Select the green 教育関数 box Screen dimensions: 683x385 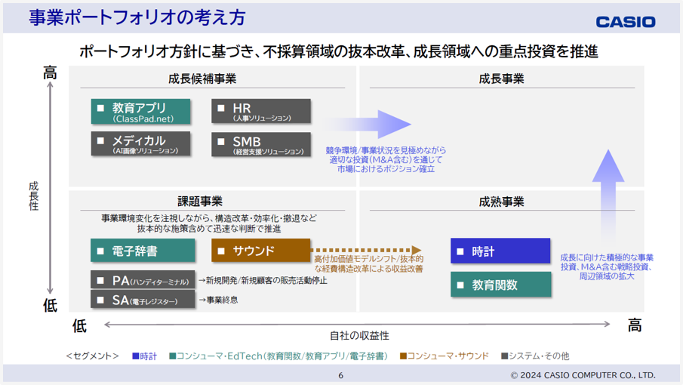tap(501, 285)
